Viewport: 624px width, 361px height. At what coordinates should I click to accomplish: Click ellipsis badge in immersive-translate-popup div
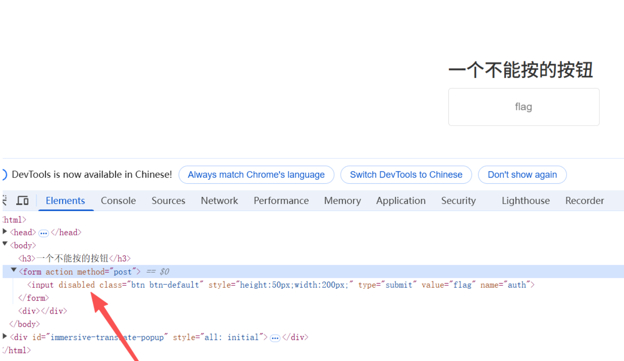click(x=275, y=338)
